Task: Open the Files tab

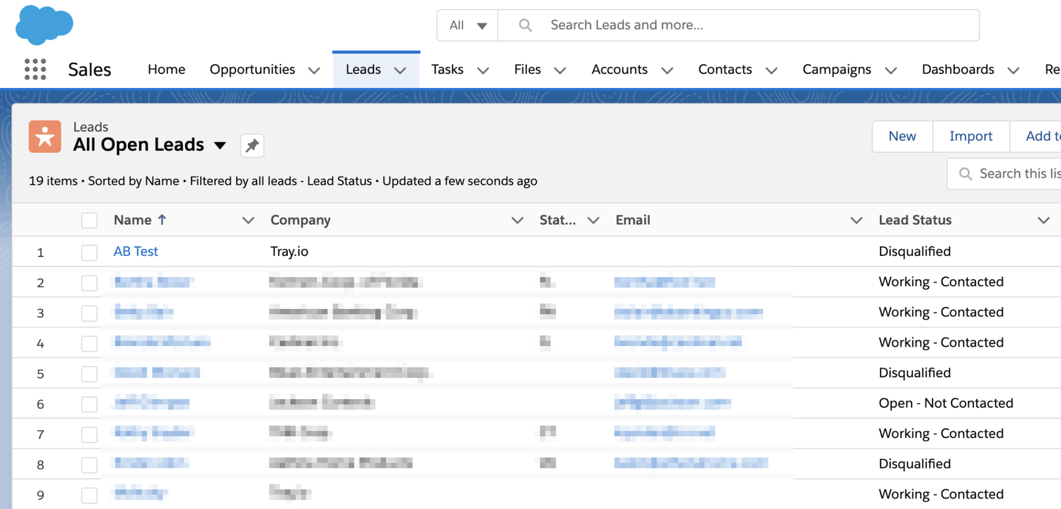Action: 528,70
